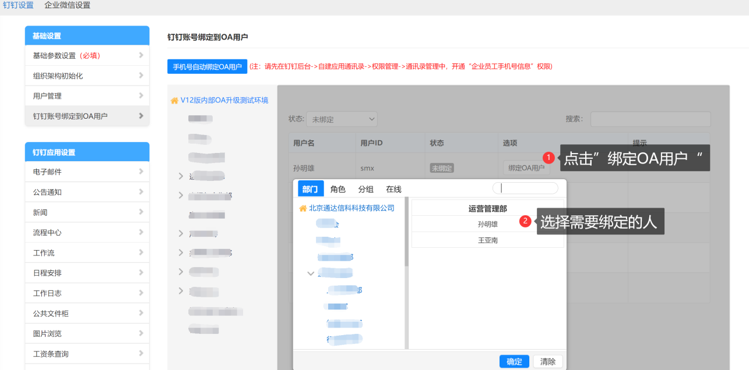Click the 绑定OA用户 button for 孙明雄
This screenshot has height=370, width=749.
pyautogui.click(x=526, y=168)
